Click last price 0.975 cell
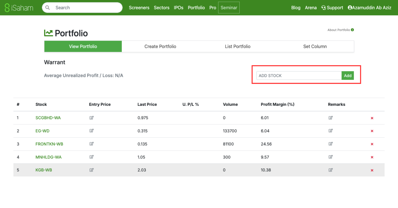398x208 pixels. coord(143,118)
